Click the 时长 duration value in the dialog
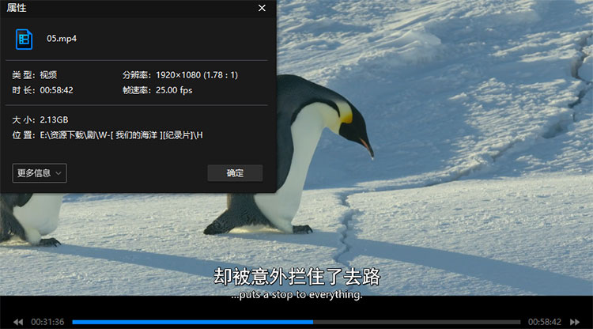Image resolution: width=593 pixels, height=329 pixels. (56, 90)
